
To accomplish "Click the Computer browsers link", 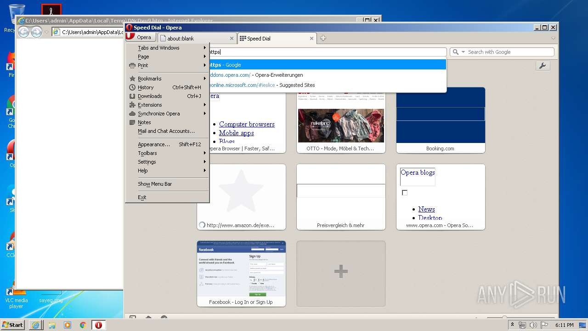I will (247, 124).
